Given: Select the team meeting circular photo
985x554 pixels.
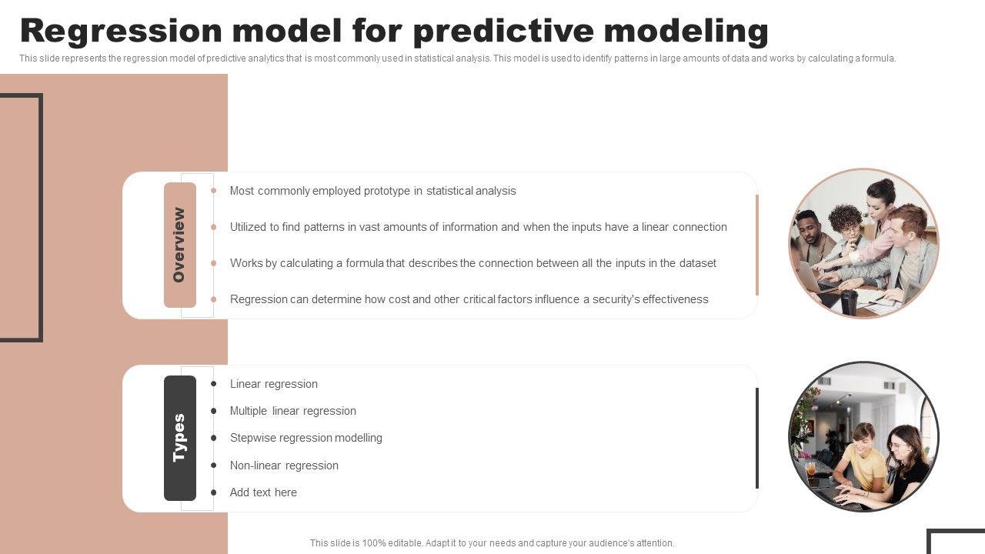Looking at the screenshot, I should click(x=863, y=243).
